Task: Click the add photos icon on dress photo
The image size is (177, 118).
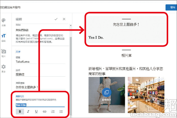Action: point(106,92)
